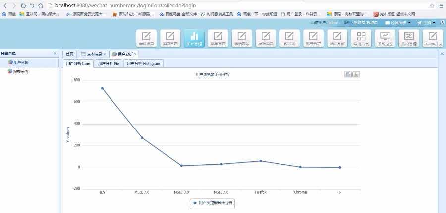The image size is (446, 213).
Task: Open the 帐号管理 toolbar module
Action: 314,38
